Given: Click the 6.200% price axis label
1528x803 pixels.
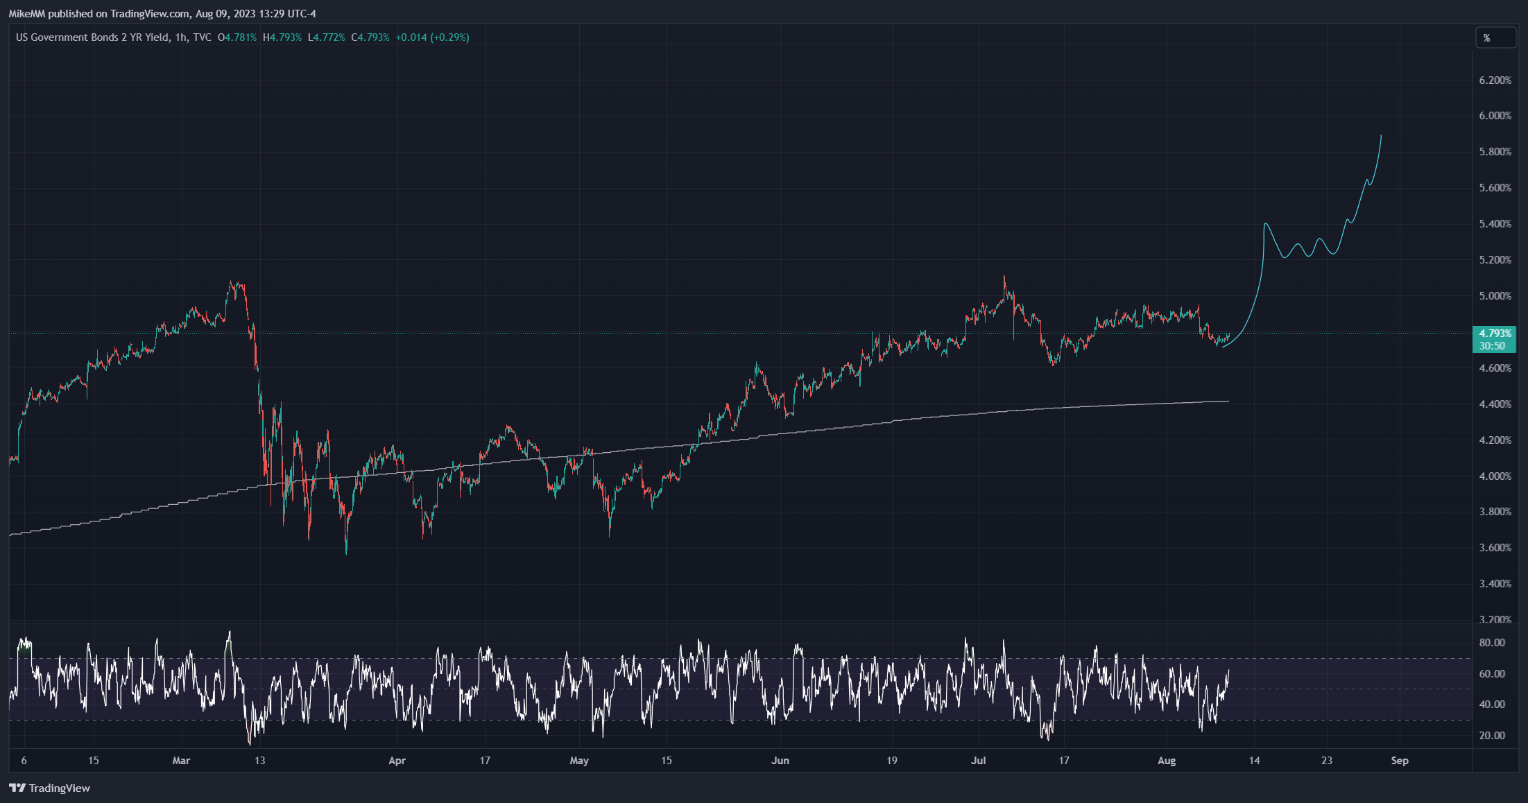Looking at the screenshot, I should (x=1495, y=80).
